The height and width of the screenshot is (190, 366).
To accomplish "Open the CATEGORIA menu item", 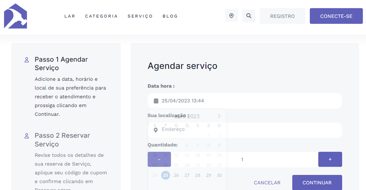I will pos(101,16).
